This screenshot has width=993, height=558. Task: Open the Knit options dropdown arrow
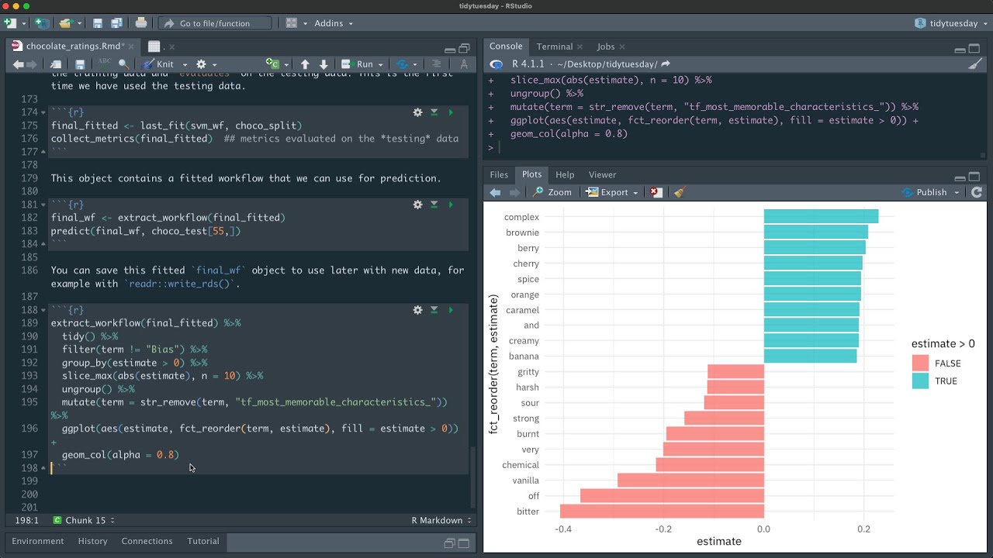click(x=185, y=64)
